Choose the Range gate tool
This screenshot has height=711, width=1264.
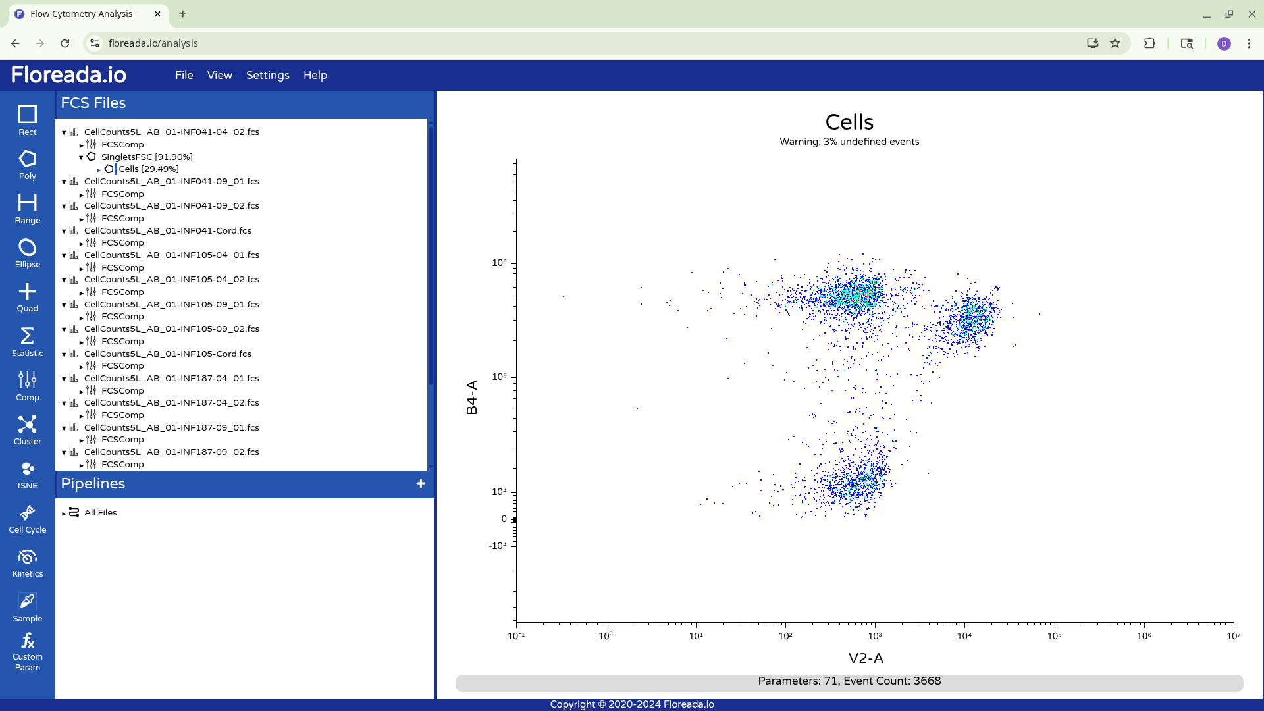point(27,209)
